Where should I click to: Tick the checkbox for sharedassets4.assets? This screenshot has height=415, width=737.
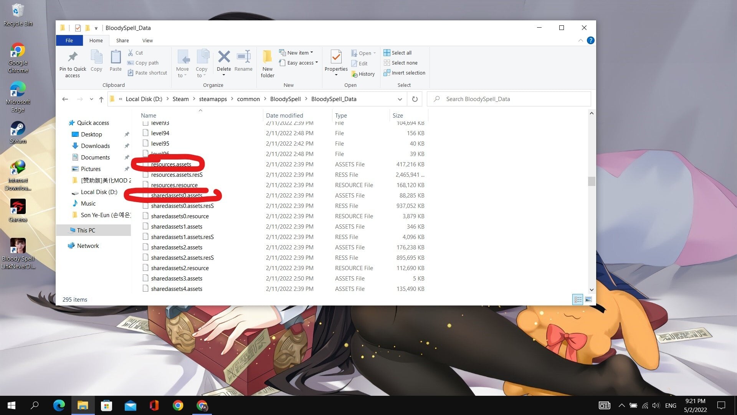[x=145, y=289]
